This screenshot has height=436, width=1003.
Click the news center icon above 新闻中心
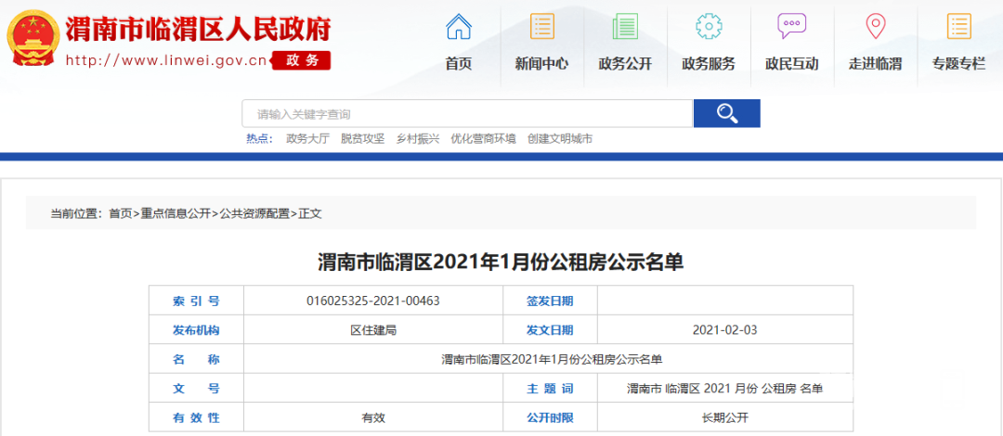(542, 27)
